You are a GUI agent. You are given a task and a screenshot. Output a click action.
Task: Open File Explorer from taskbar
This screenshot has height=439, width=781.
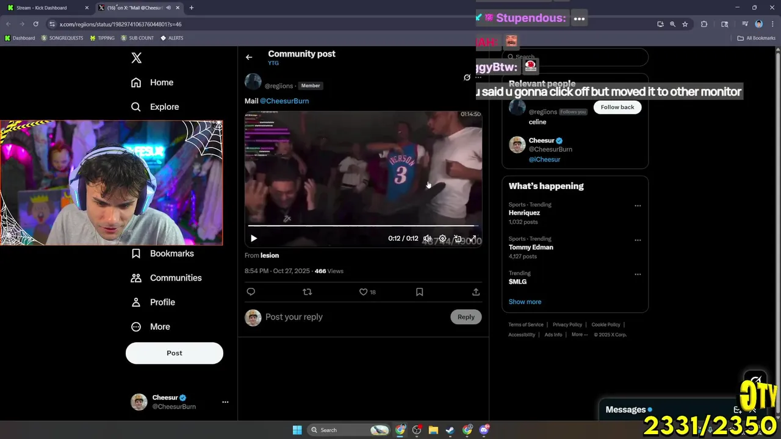433,430
